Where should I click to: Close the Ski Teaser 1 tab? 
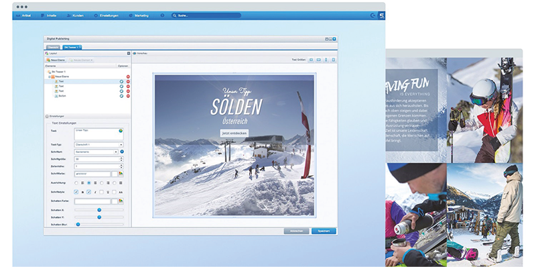pos(80,46)
